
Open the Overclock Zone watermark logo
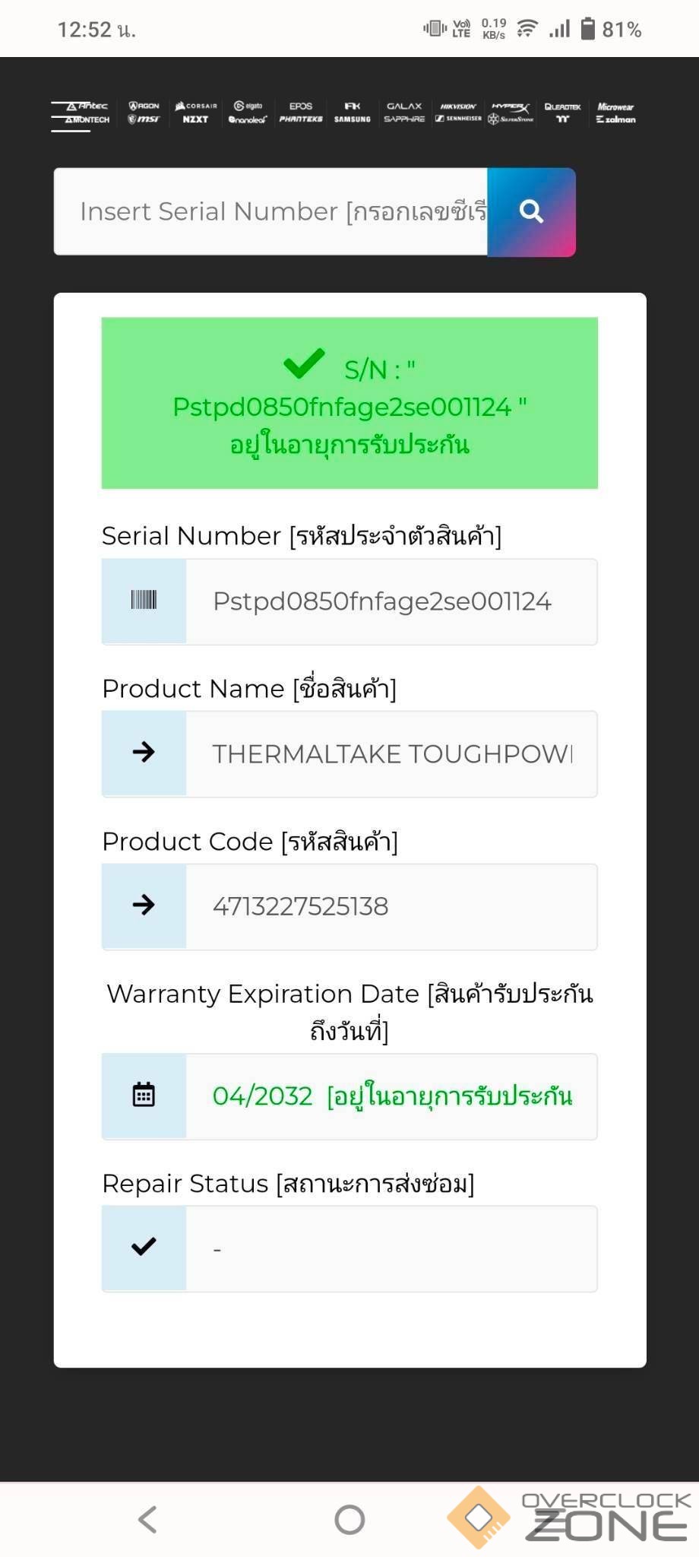pos(570,1517)
